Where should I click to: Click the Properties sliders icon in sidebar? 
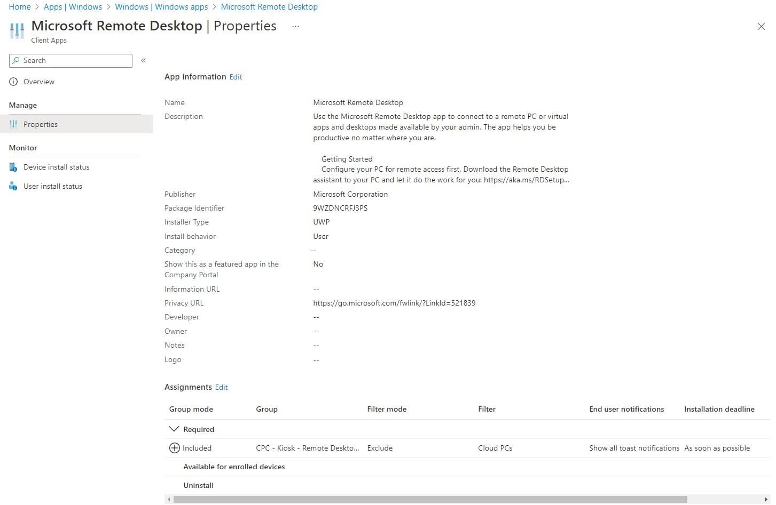click(x=13, y=124)
